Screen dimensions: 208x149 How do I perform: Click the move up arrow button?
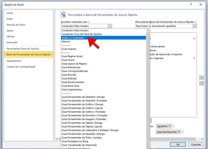coord(202,77)
